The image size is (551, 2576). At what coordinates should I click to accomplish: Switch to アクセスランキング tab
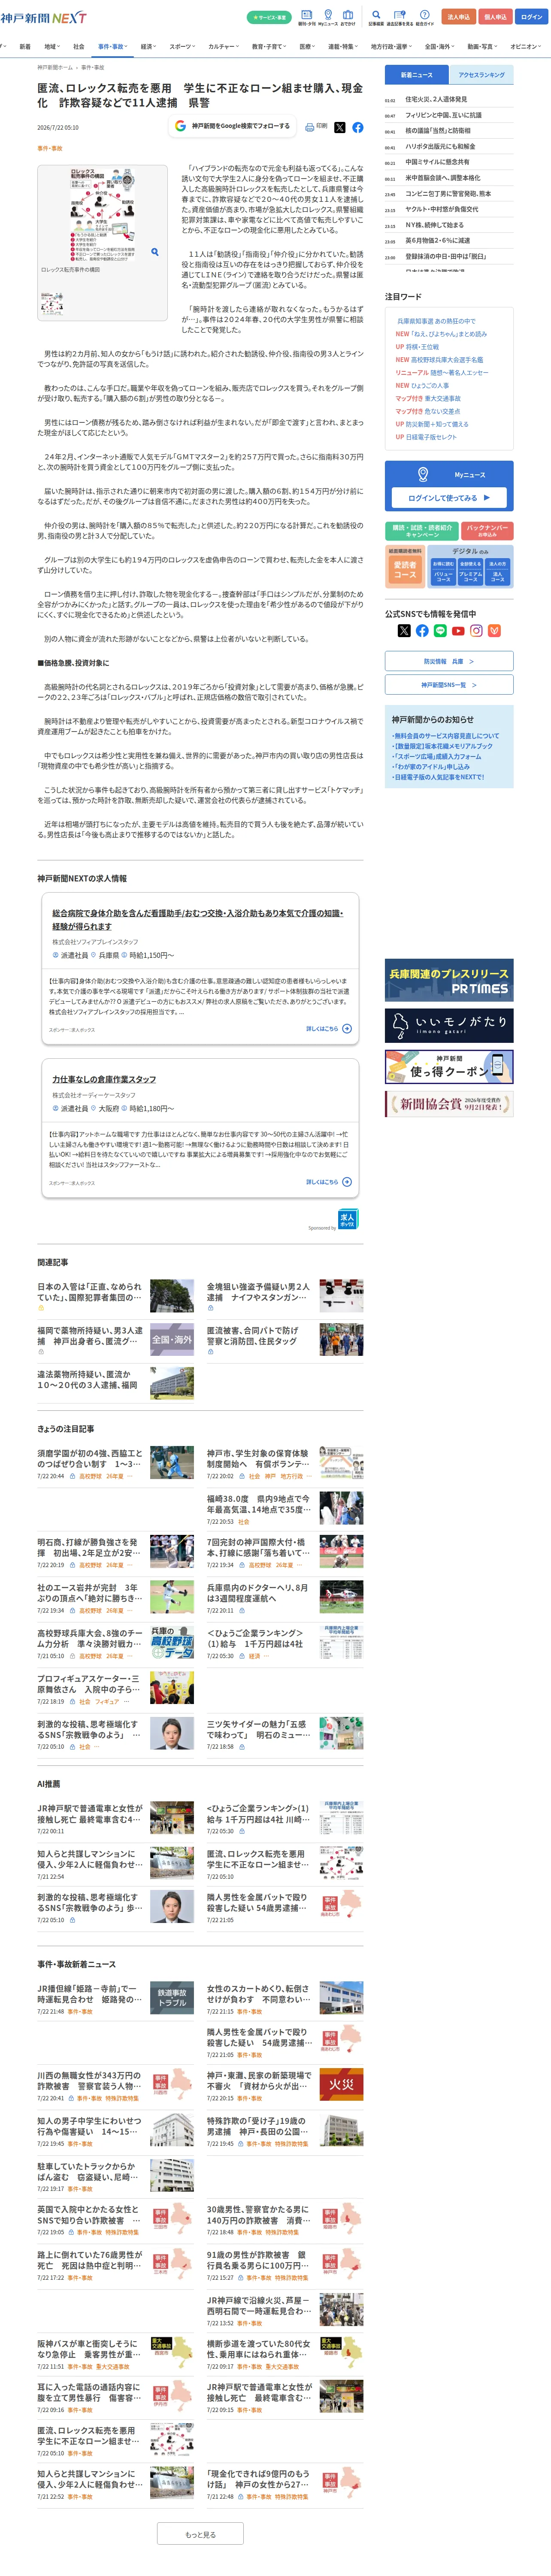coord(481,75)
